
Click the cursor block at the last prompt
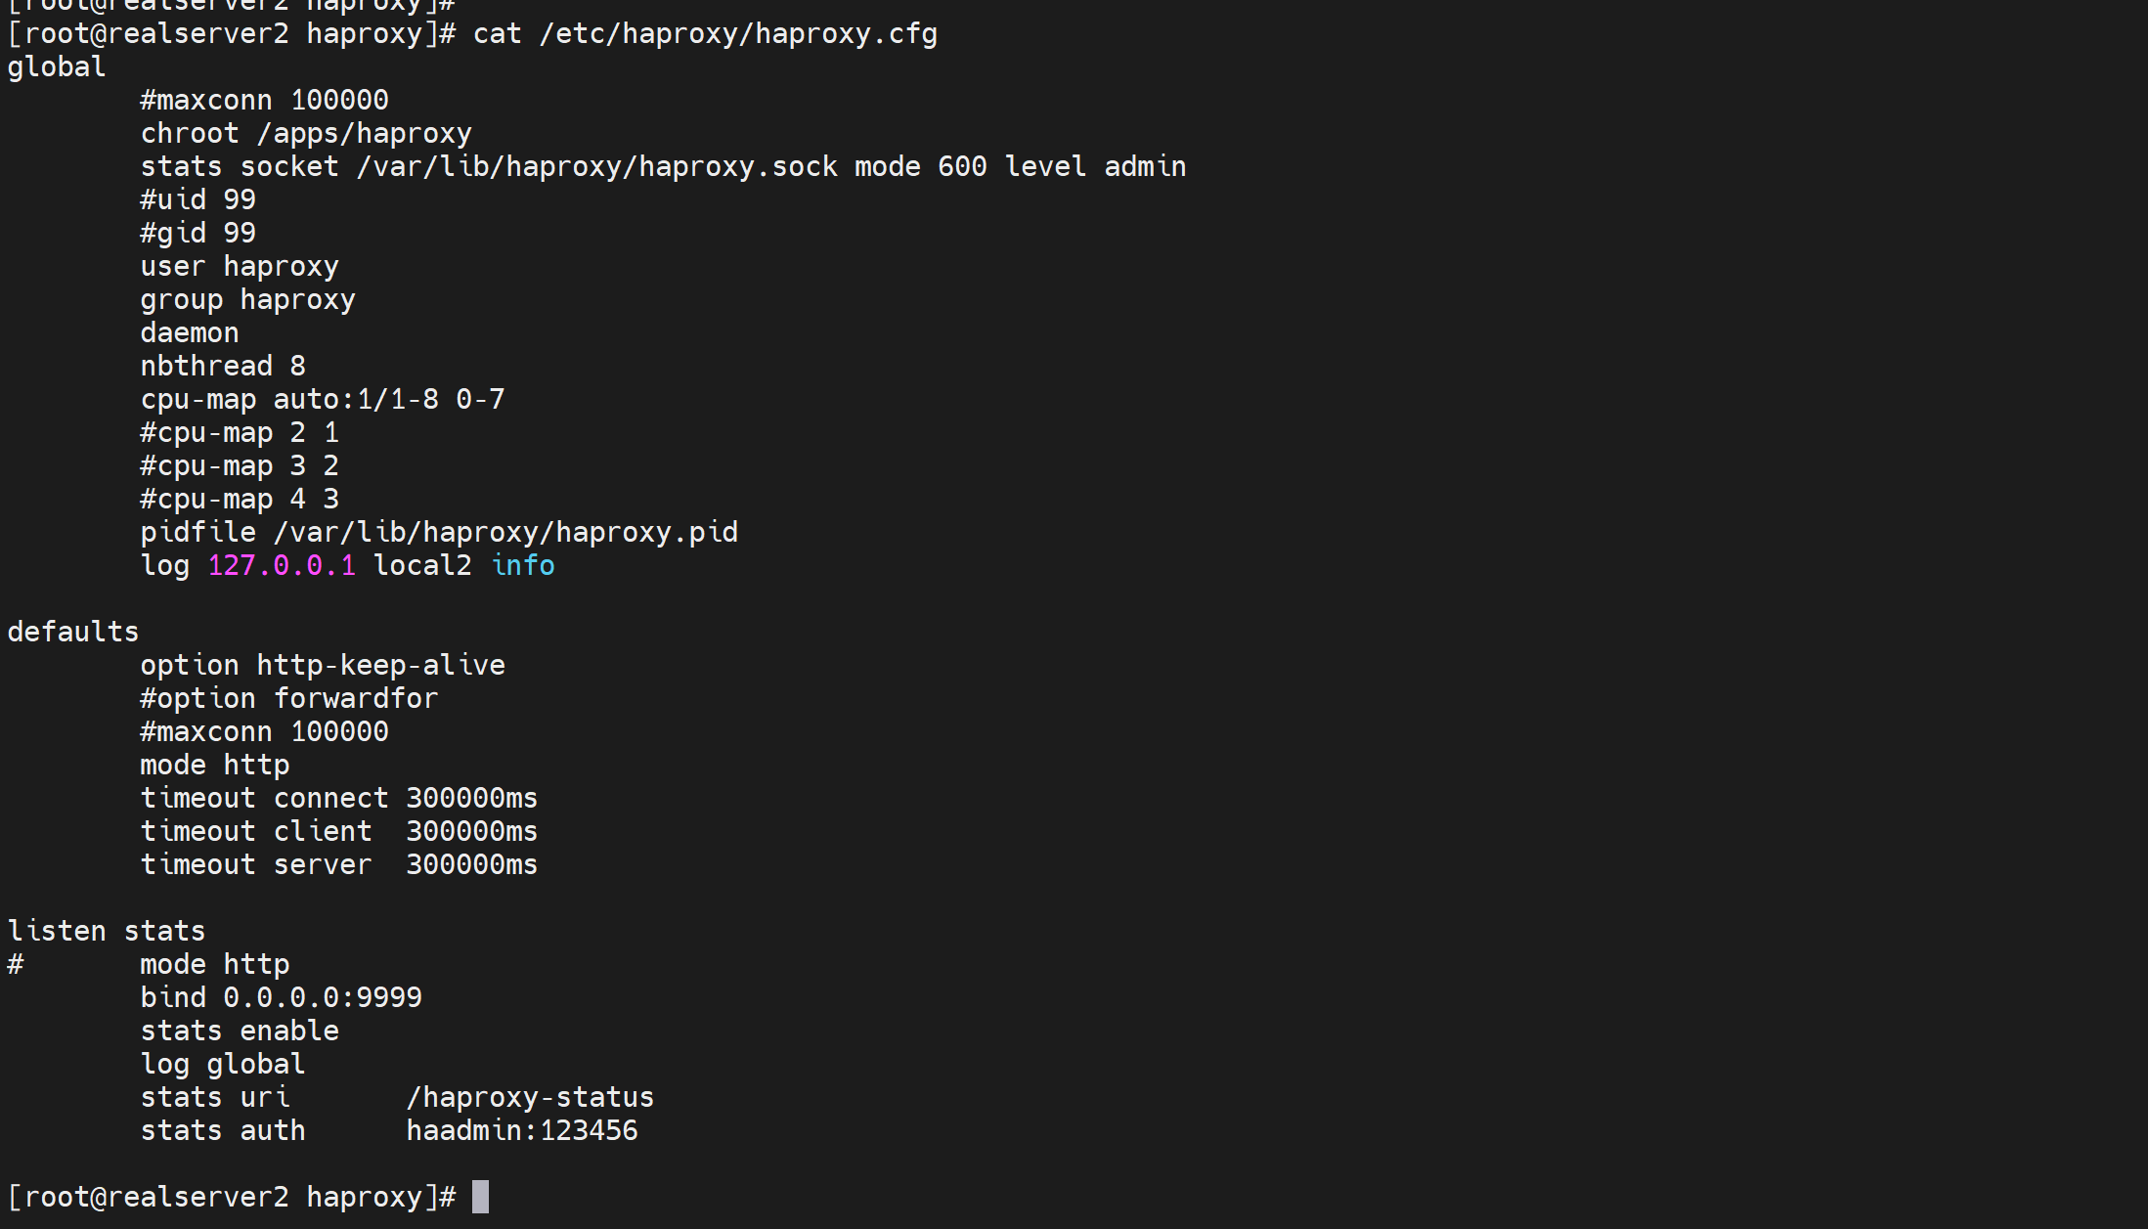click(x=480, y=1197)
